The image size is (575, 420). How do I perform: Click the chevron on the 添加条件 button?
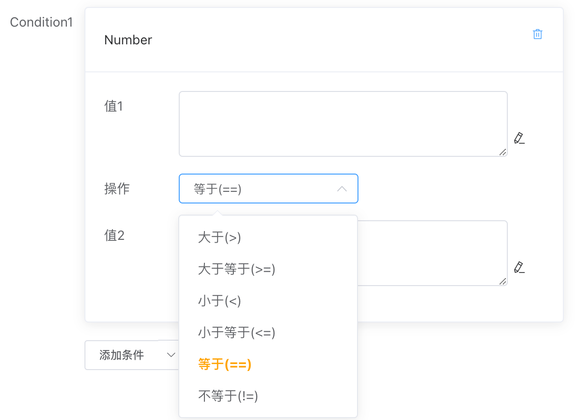[171, 355]
